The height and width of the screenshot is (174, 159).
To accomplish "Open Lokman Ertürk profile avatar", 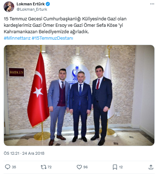I will click(x=9, y=7).
